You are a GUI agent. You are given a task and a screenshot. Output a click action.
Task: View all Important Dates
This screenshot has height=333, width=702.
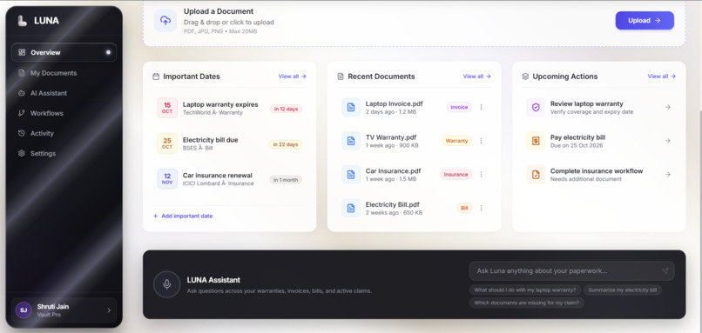[x=293, y=77]
